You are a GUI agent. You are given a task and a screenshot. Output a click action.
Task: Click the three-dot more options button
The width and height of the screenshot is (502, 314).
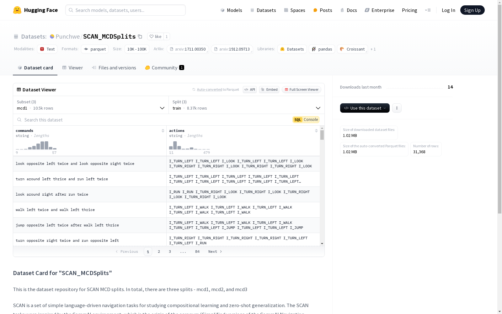(x=397, y=108)
